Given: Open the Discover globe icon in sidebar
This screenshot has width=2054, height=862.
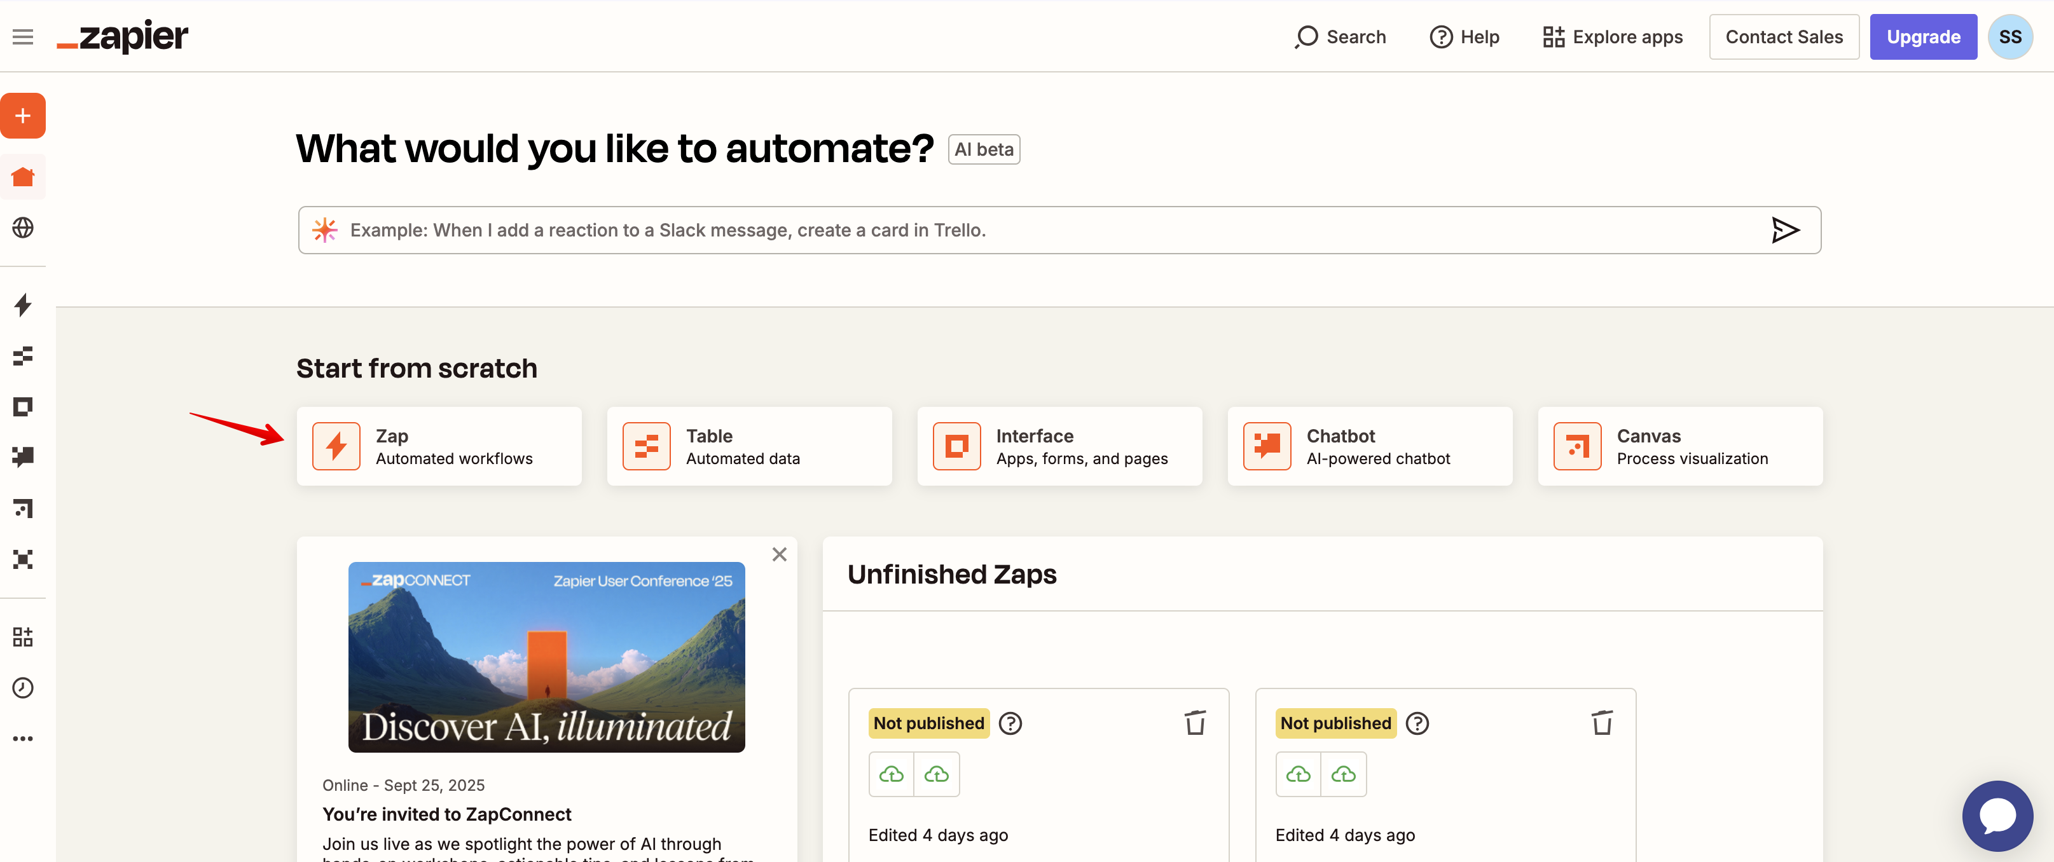Looking at the screenshot, I should (x=23, y=228).
